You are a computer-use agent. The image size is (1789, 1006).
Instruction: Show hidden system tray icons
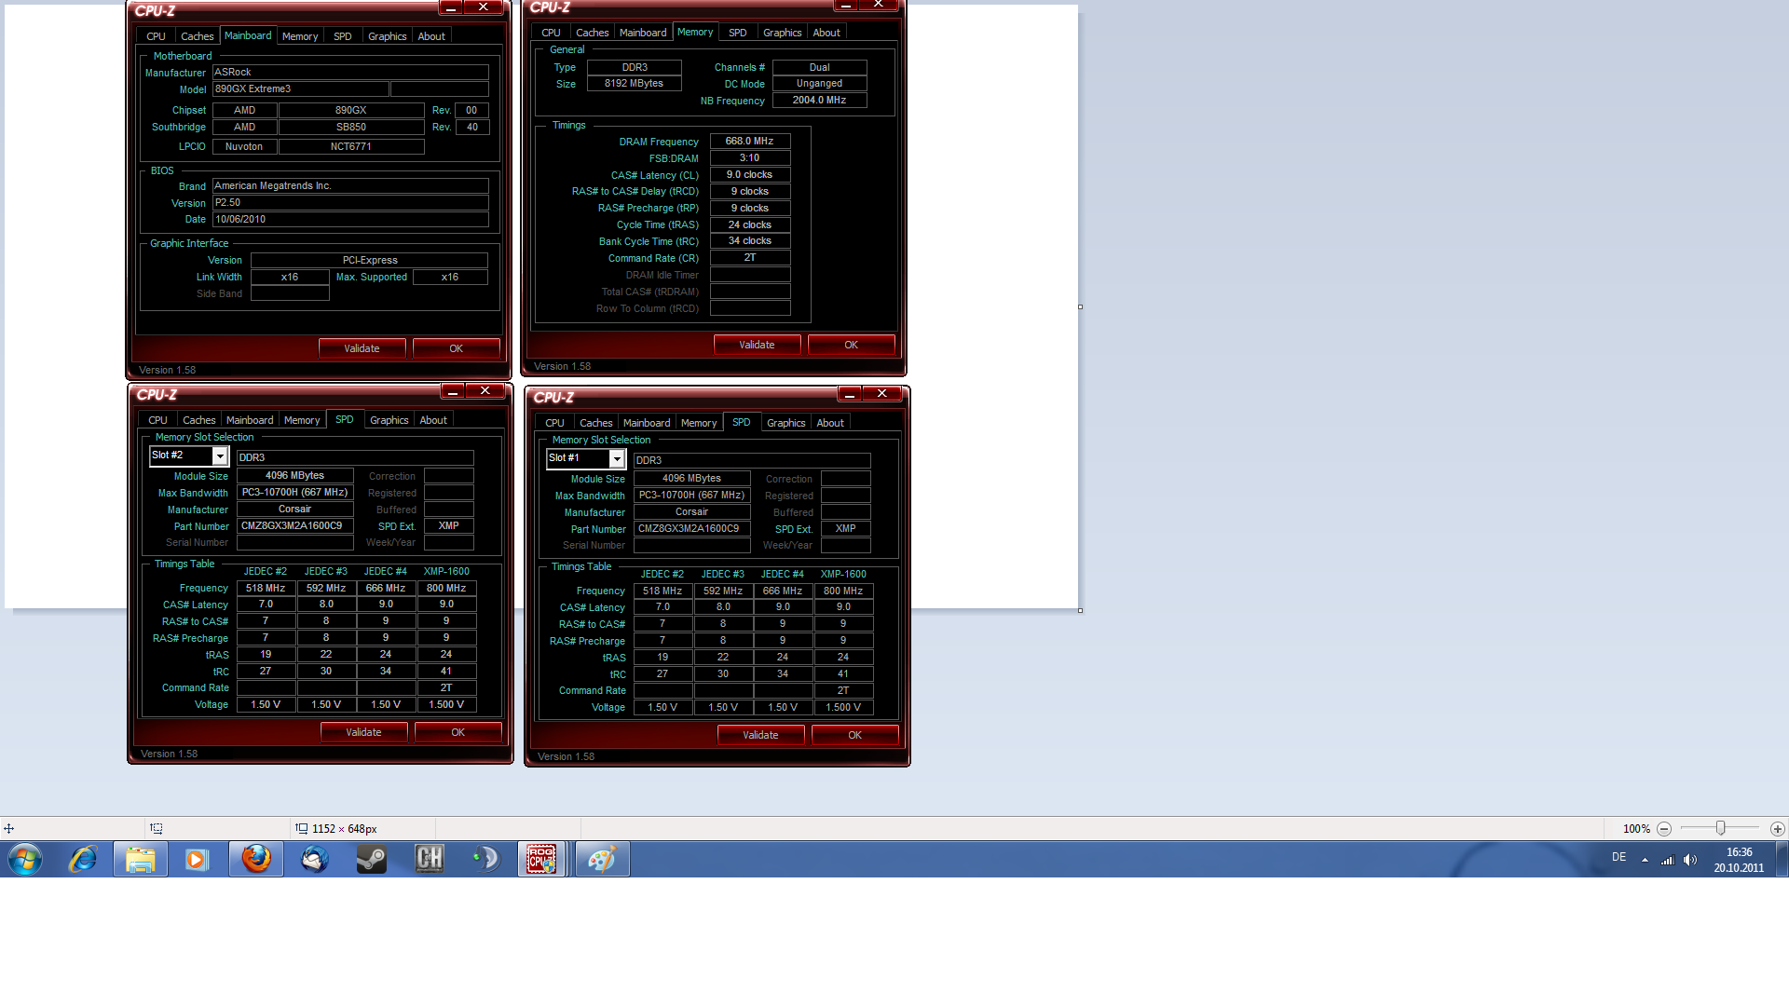(x=1645, y=860)
